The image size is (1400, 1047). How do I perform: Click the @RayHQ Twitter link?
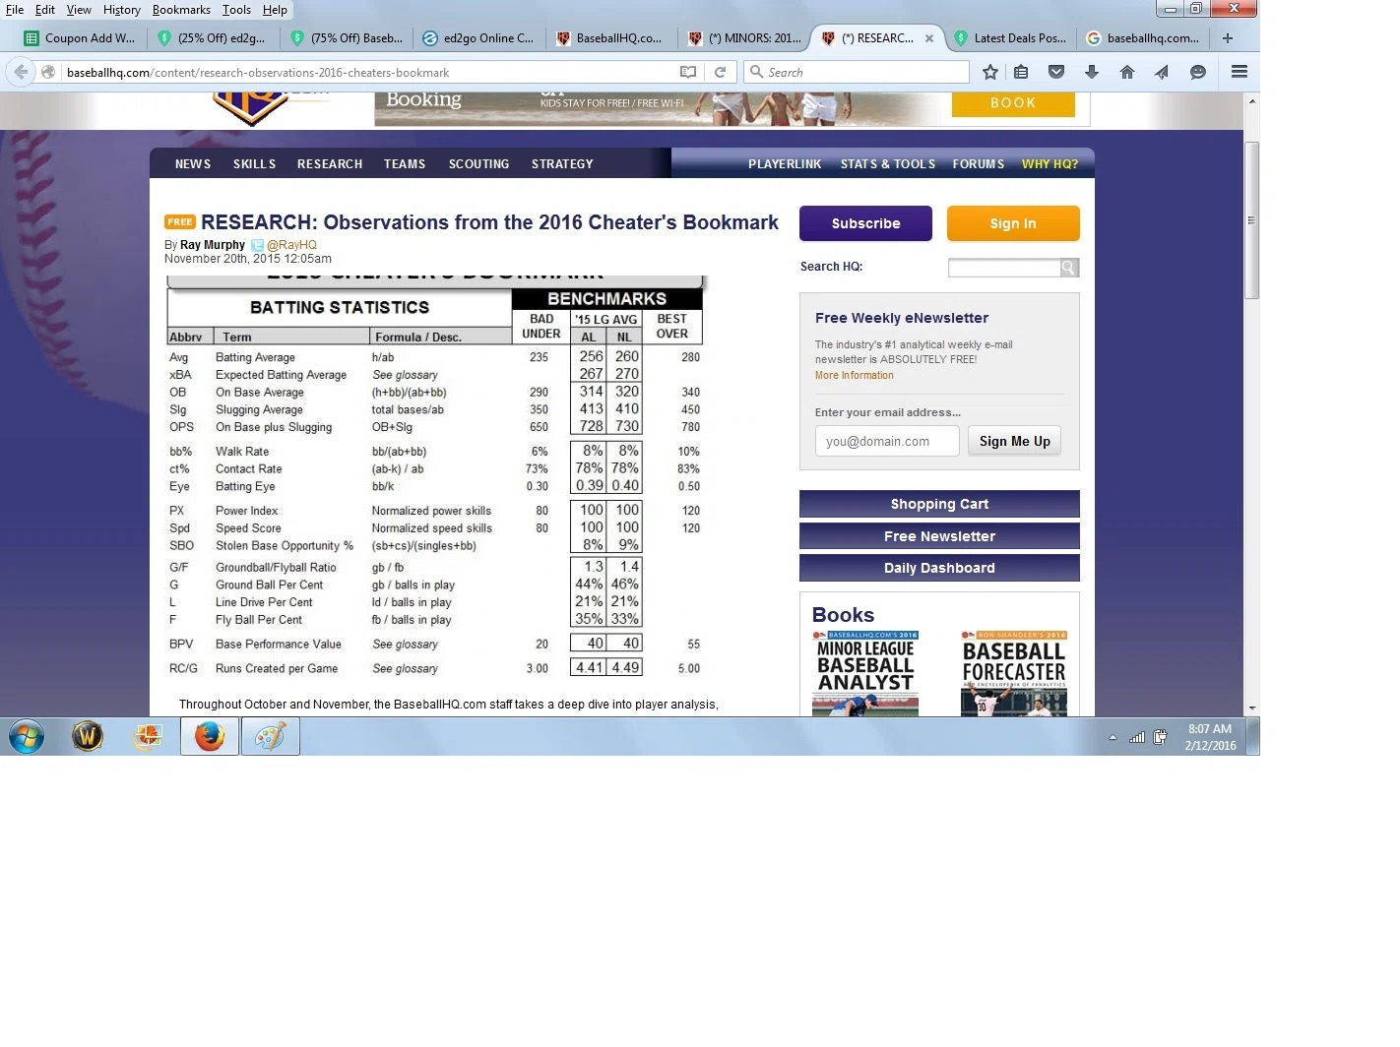pyautogui.click(x=291, y=245)
